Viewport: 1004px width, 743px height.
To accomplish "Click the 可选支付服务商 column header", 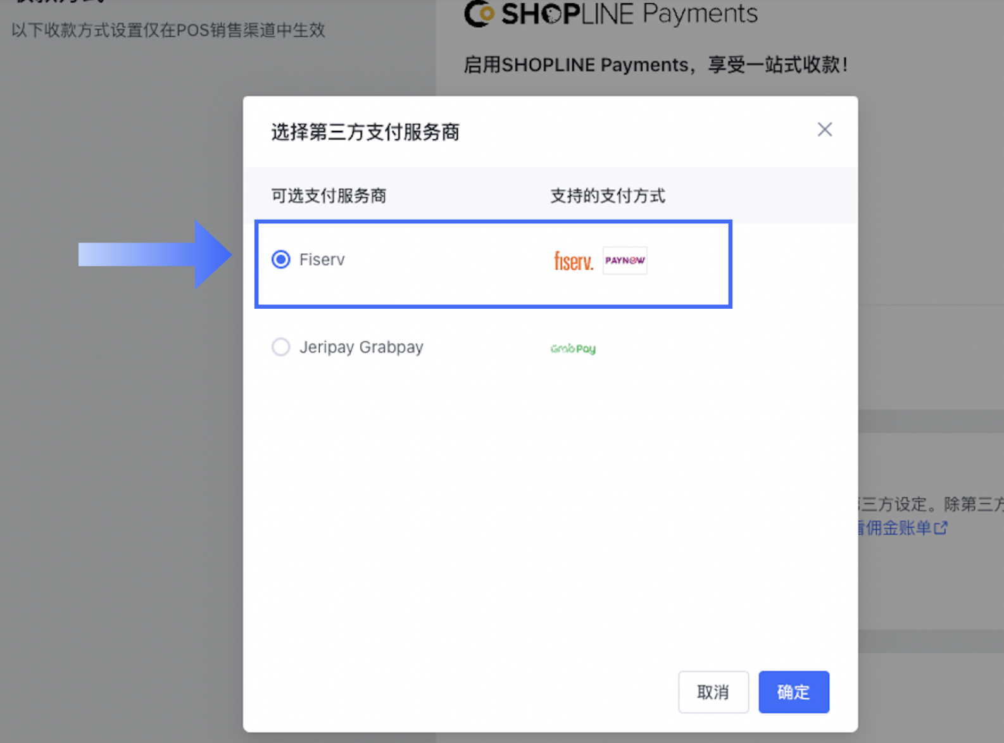I will click(x=329, y=196).
